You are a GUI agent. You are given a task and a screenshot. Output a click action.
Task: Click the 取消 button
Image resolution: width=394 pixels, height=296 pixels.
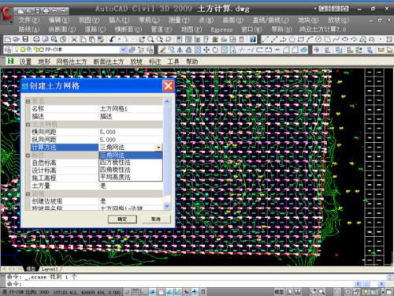tap(156, 219)
